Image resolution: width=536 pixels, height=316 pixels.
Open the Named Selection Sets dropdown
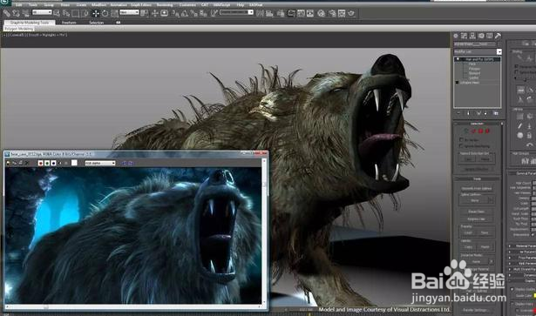[x=236, y=12]
